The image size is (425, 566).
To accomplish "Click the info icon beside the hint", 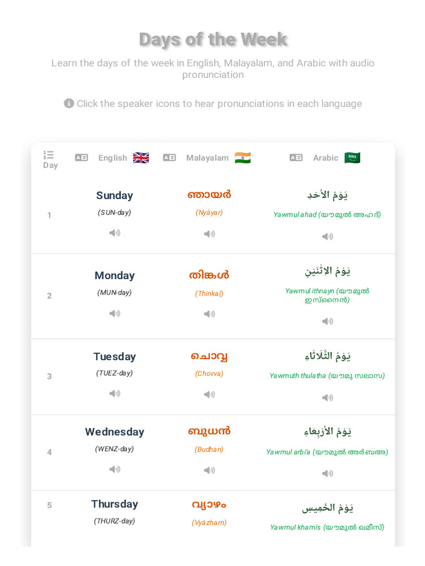I will pos(69,103).
